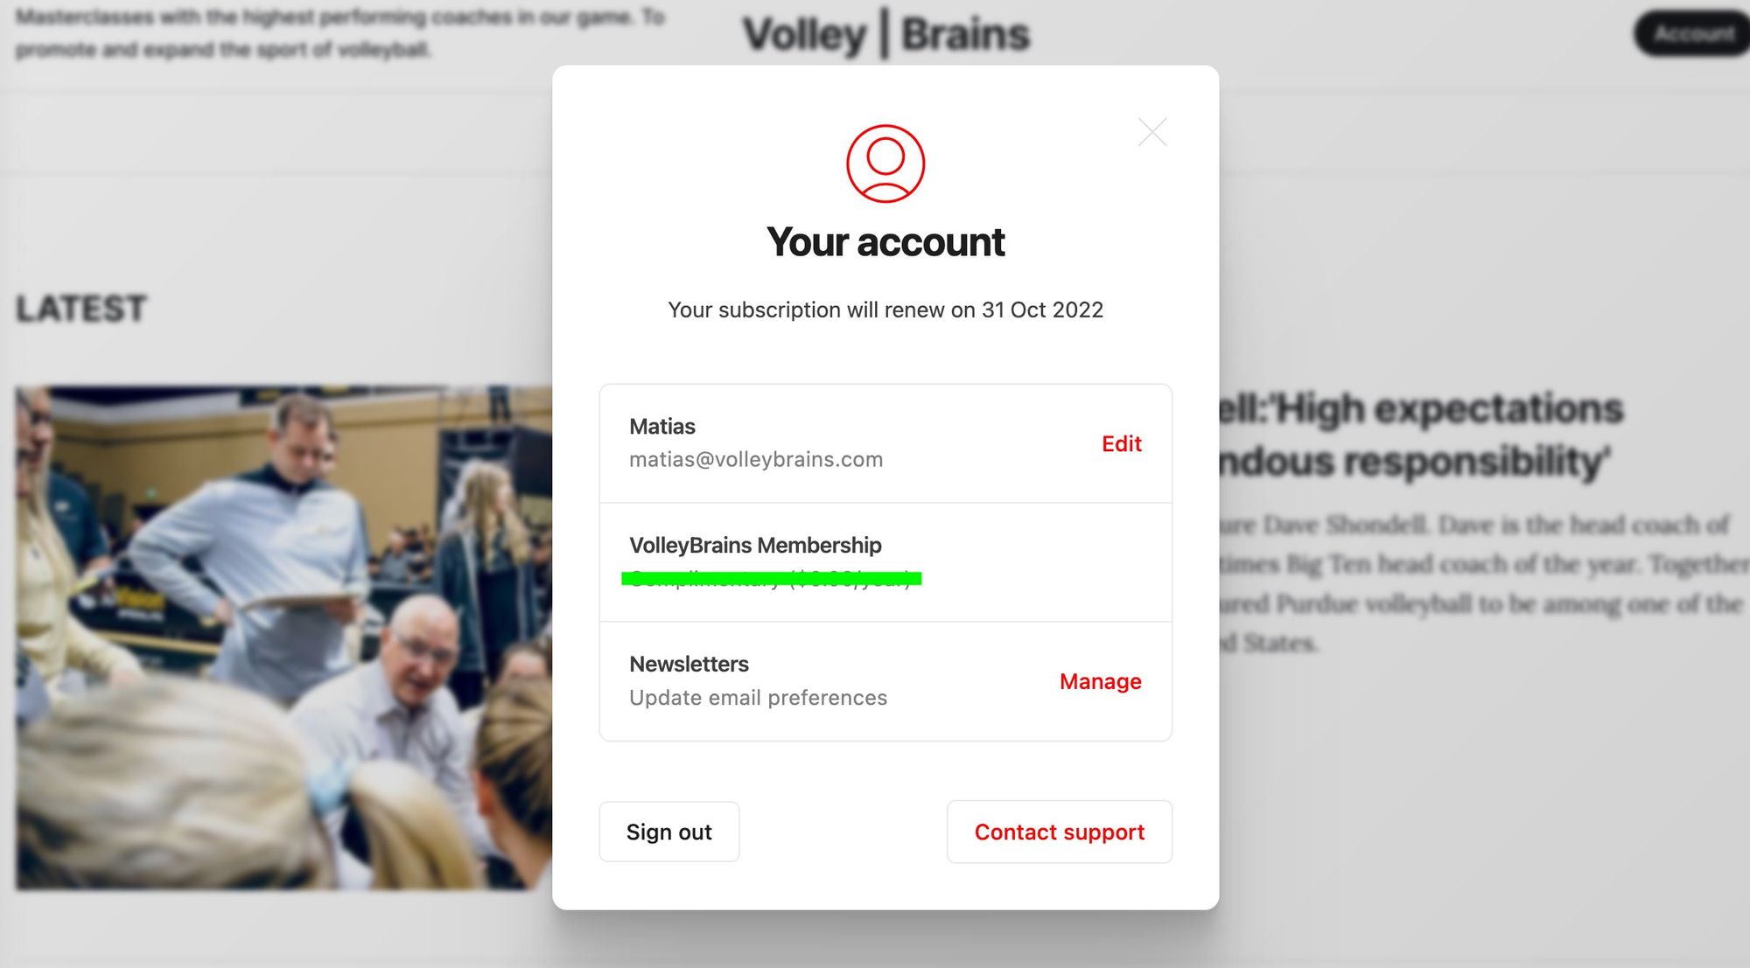
Task: Open the 'High expectations' article headline
Action: click(1422, 435)
